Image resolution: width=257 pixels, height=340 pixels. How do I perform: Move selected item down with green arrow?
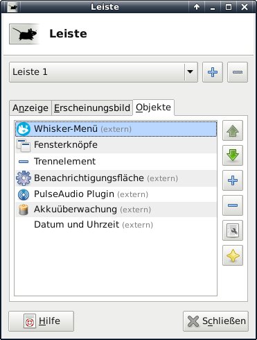pos(233,155)
